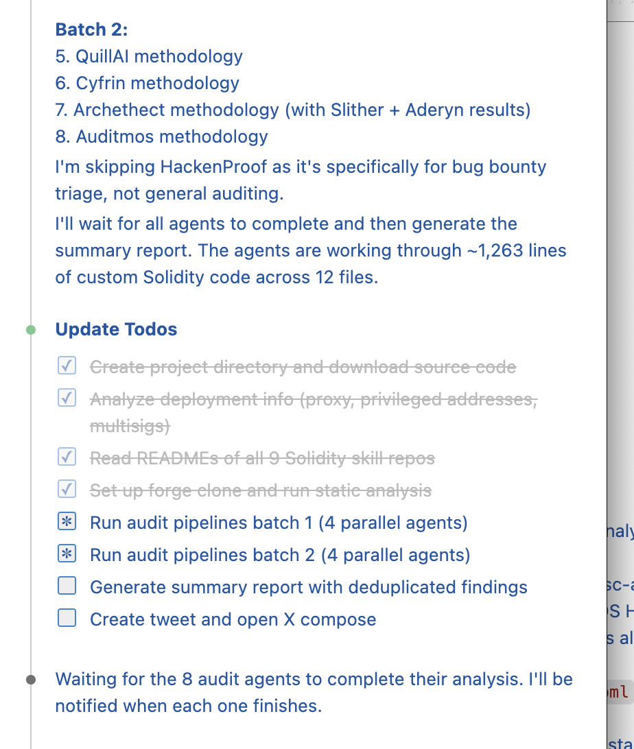Click in-progress icon for audit pipelines batch 1
The height and width of the screenshot is (749, 634).
point(67,523)
